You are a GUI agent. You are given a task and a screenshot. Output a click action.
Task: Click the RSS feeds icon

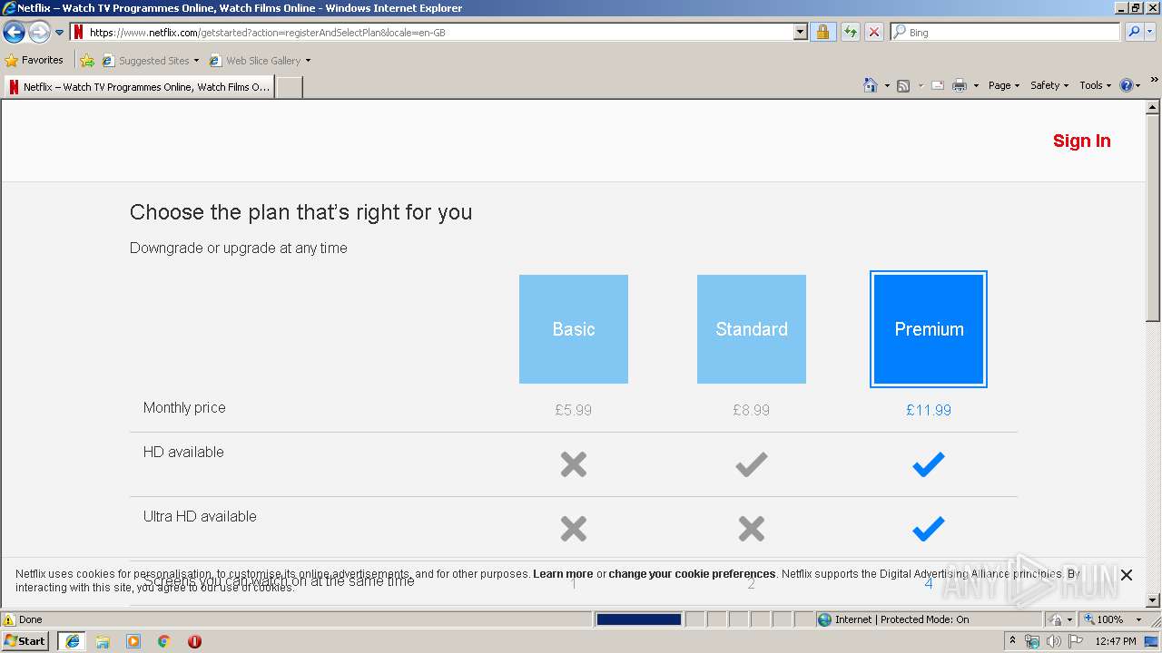(903, 86)
